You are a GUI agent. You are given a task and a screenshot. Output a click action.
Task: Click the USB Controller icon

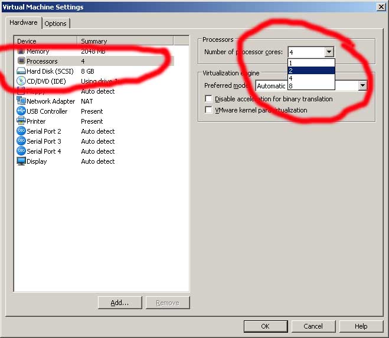(21, 111)
